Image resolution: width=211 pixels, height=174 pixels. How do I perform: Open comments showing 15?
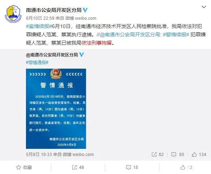pyautogui.click(x=132, y=167)
